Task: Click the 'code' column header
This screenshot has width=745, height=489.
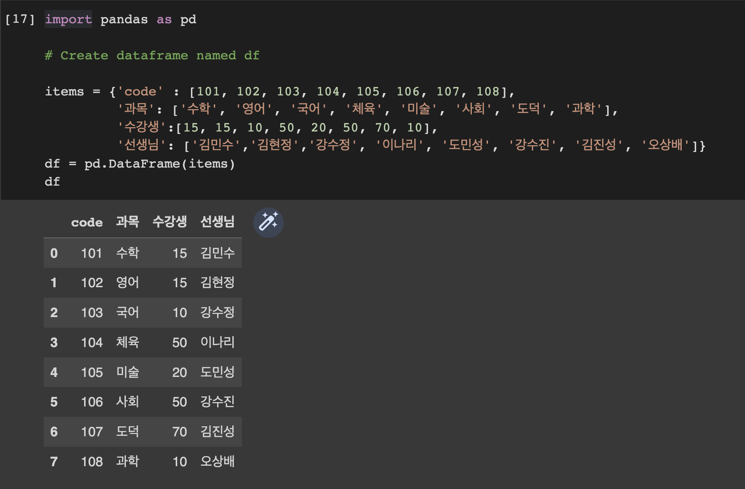Action: [87, 222]
